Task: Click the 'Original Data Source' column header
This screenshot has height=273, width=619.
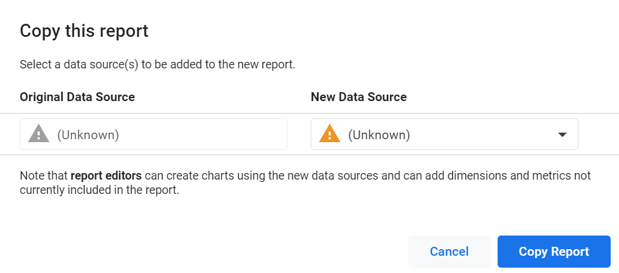Action: click(77, 97)
